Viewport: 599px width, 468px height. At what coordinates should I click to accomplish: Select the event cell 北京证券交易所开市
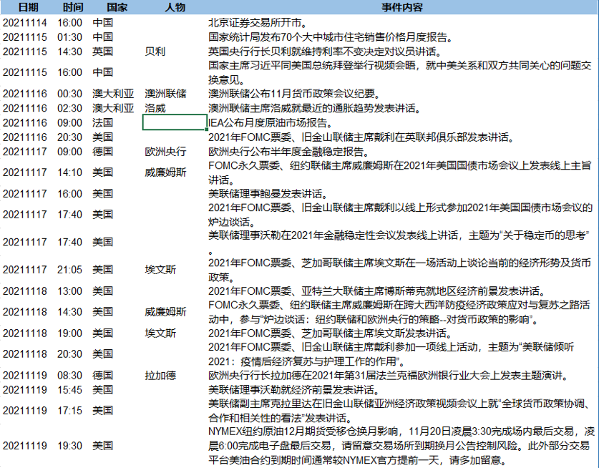coord(258,22)
